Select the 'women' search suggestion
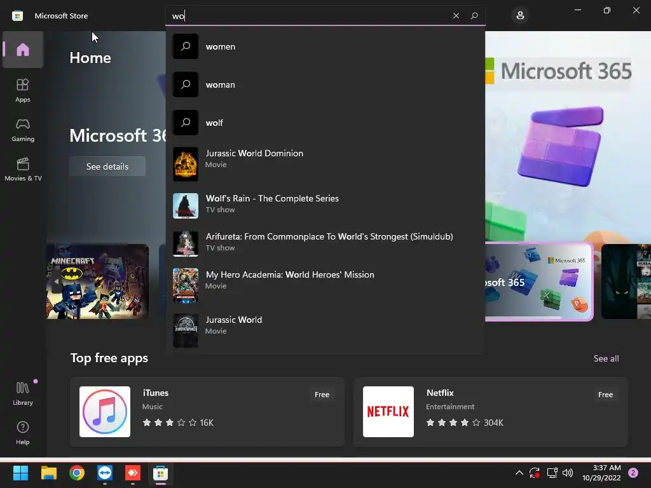 [x=325, y=46]
